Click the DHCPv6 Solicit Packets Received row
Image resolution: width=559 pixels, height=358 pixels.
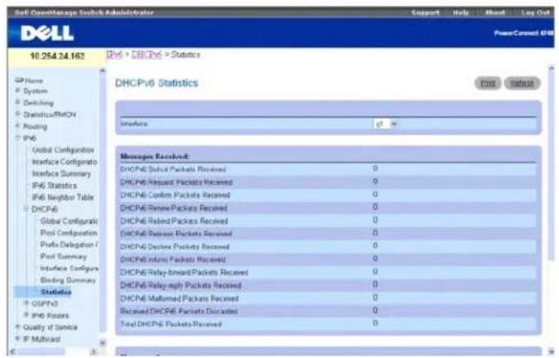[x=328, y=170]
